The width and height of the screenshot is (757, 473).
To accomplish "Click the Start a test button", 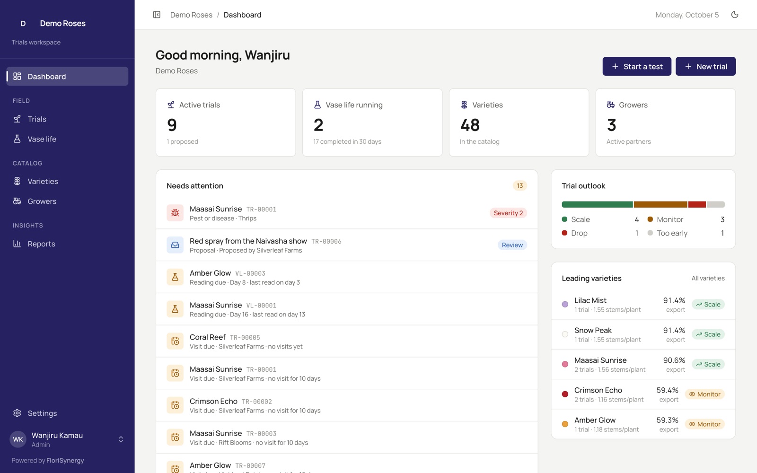I will (637, 66).
